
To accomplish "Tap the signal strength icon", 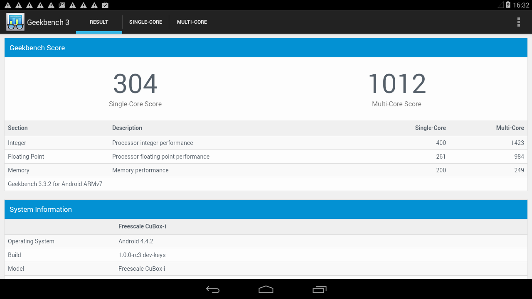I will click(500, 5).
